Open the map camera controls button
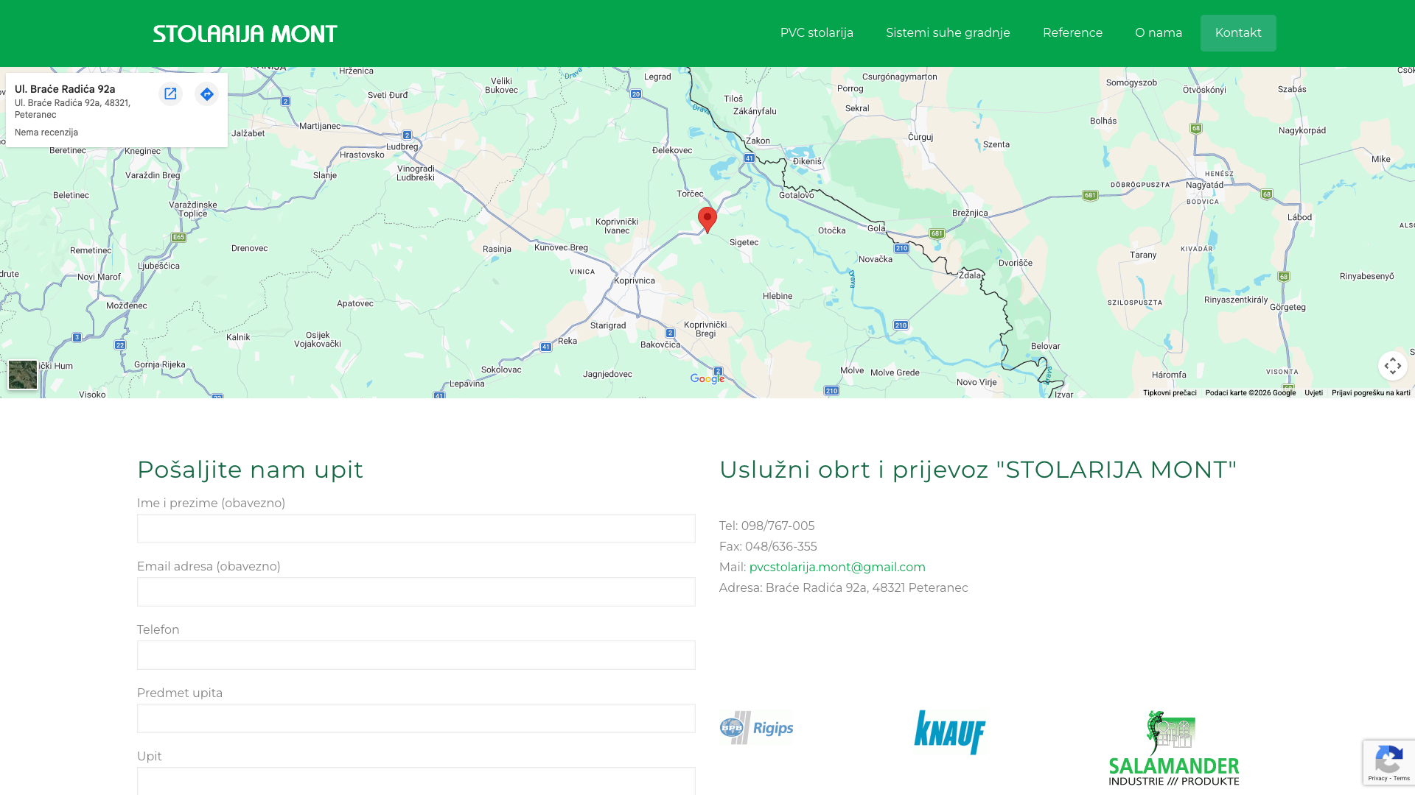1415x795 pixels. (x=1392, y=366)
